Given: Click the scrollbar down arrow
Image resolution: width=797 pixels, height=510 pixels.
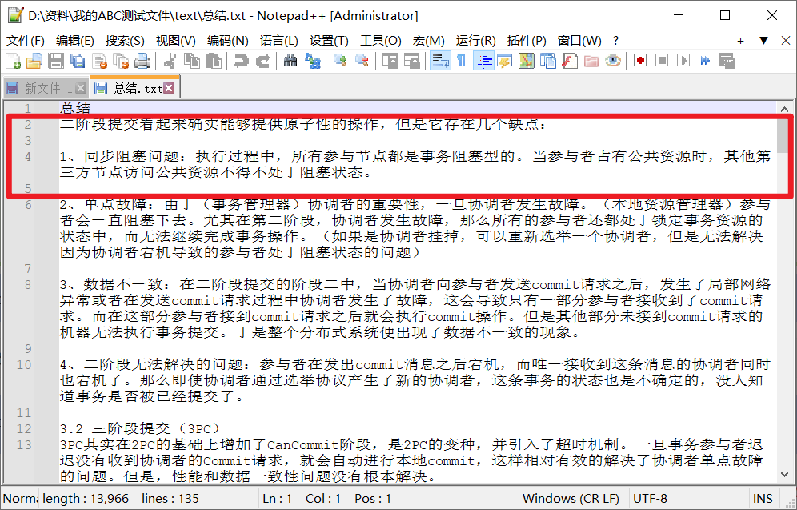Looking at the screenshot, I should tap(783, 474).
